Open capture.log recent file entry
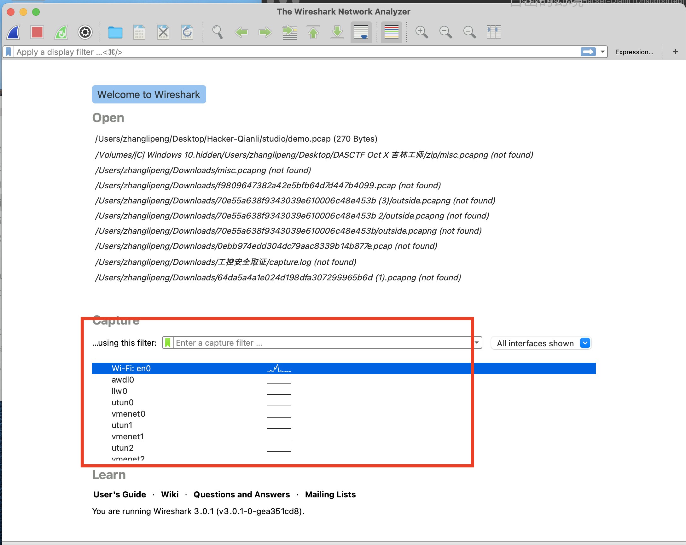686x545 pixels. [225, 262]
